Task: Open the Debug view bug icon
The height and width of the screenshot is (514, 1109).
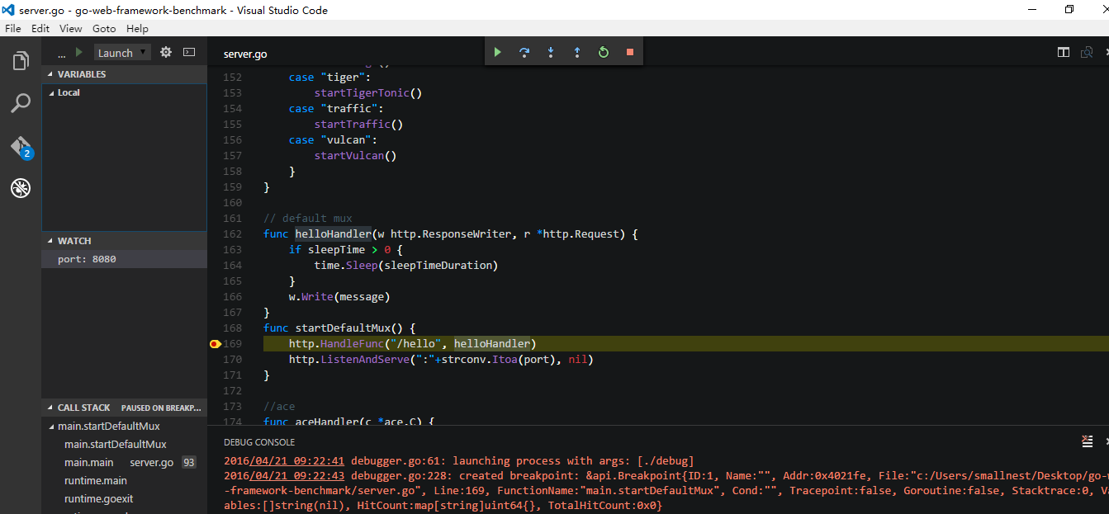Action: [x=21, y=189]
